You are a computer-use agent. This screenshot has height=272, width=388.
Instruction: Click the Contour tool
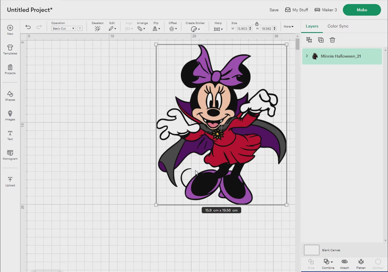[x=378, y=264]
